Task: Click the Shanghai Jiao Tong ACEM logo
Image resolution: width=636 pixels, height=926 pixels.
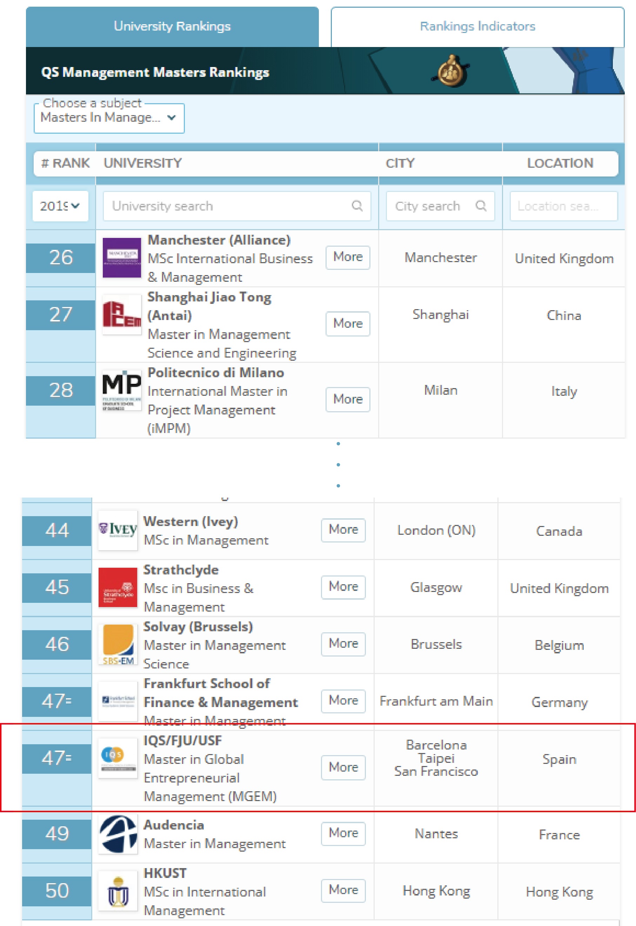Action: click(x=122, y=314)
